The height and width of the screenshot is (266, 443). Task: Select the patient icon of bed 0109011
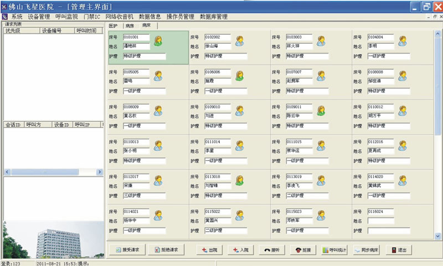(321, 110)
